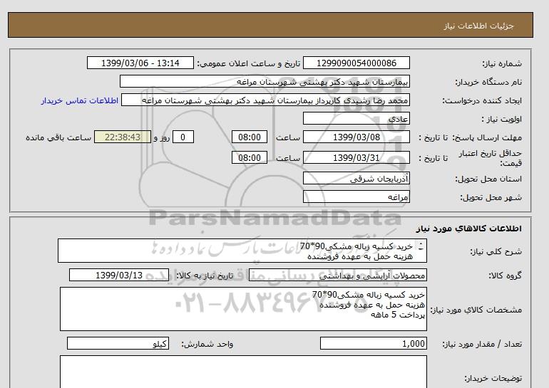The height and width of the screenshot is (388, 549).
Task: Click remaining days field showing 0
Action: click(x=183, y=137)
